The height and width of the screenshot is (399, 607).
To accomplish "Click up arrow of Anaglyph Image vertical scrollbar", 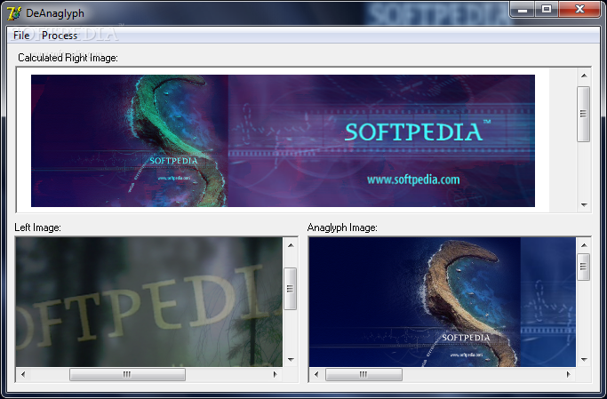I will (584, 245).
